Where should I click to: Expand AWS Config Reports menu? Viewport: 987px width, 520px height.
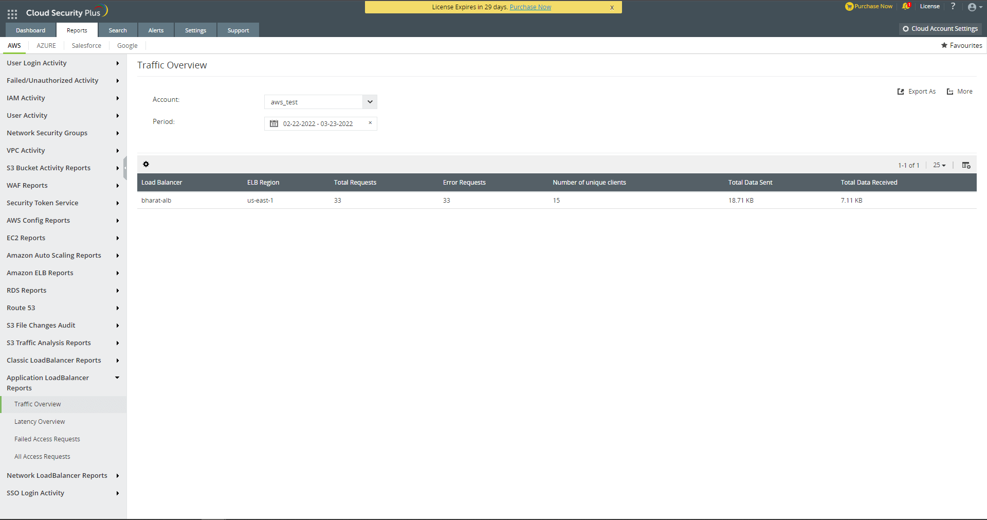point(63,221)
